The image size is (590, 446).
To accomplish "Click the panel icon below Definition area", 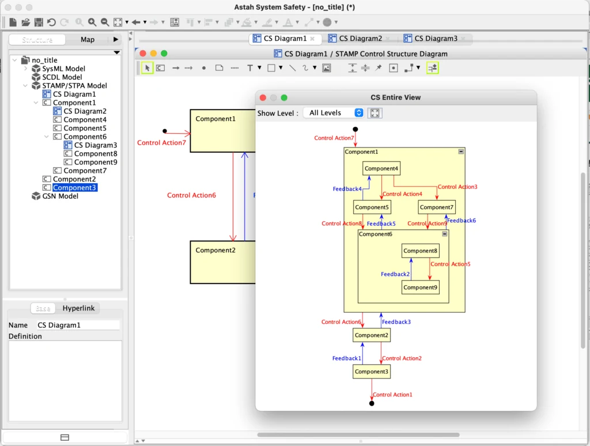I will click(x=65, y=437).
